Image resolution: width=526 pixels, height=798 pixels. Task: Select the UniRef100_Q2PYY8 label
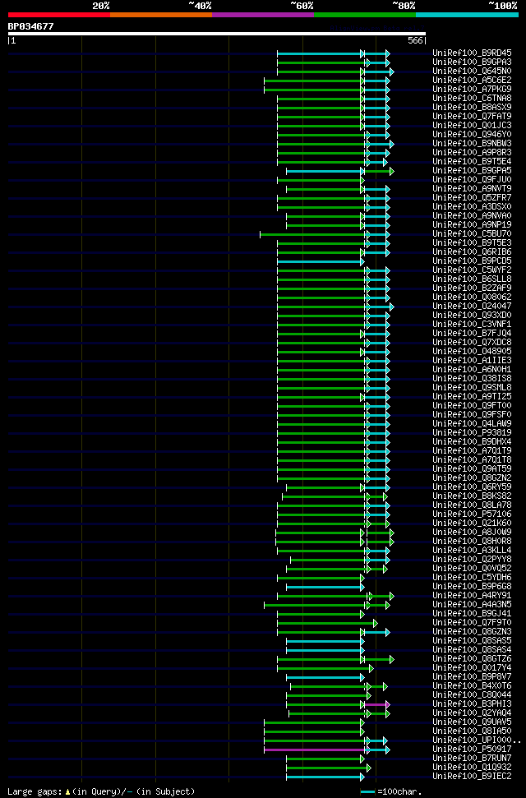pyautogui.click(x=472, y=560)
